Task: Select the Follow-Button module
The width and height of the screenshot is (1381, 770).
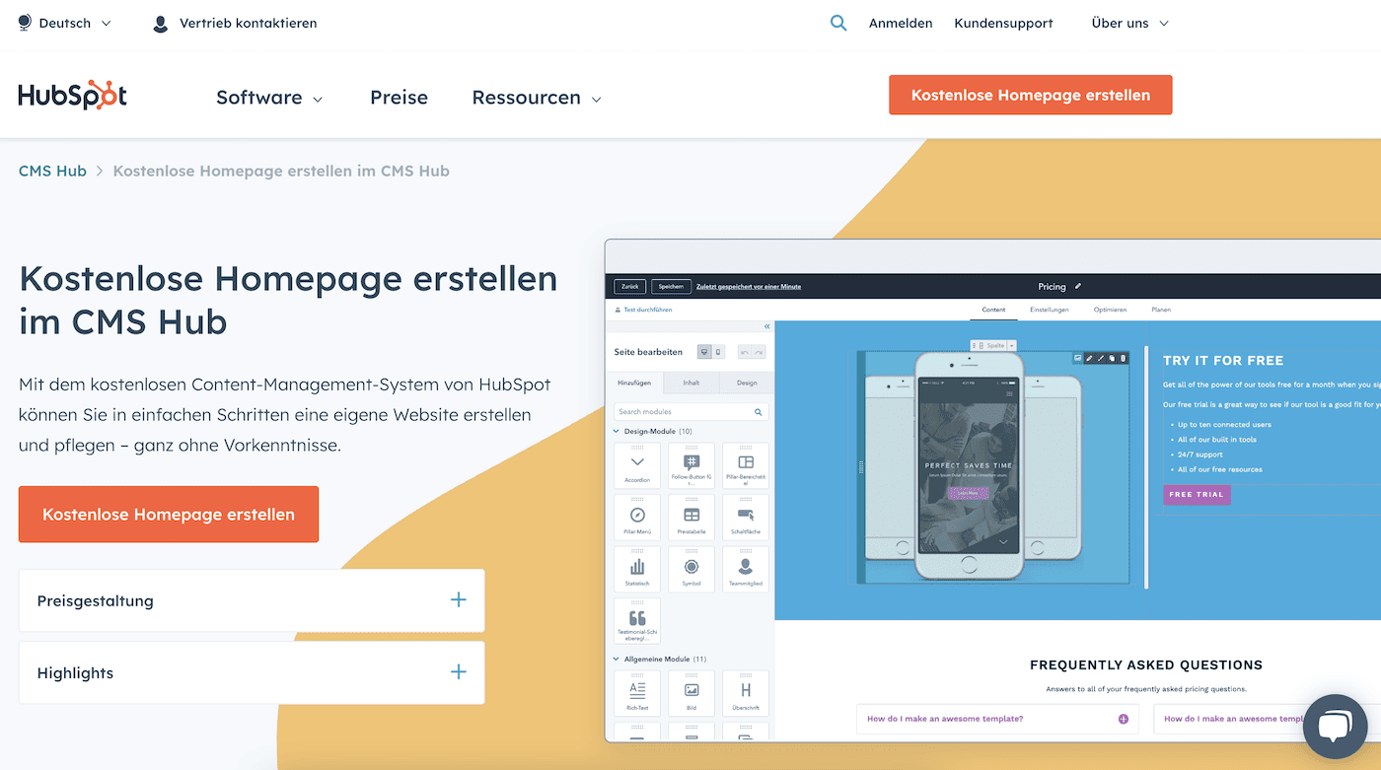Action: coord(691,465)
